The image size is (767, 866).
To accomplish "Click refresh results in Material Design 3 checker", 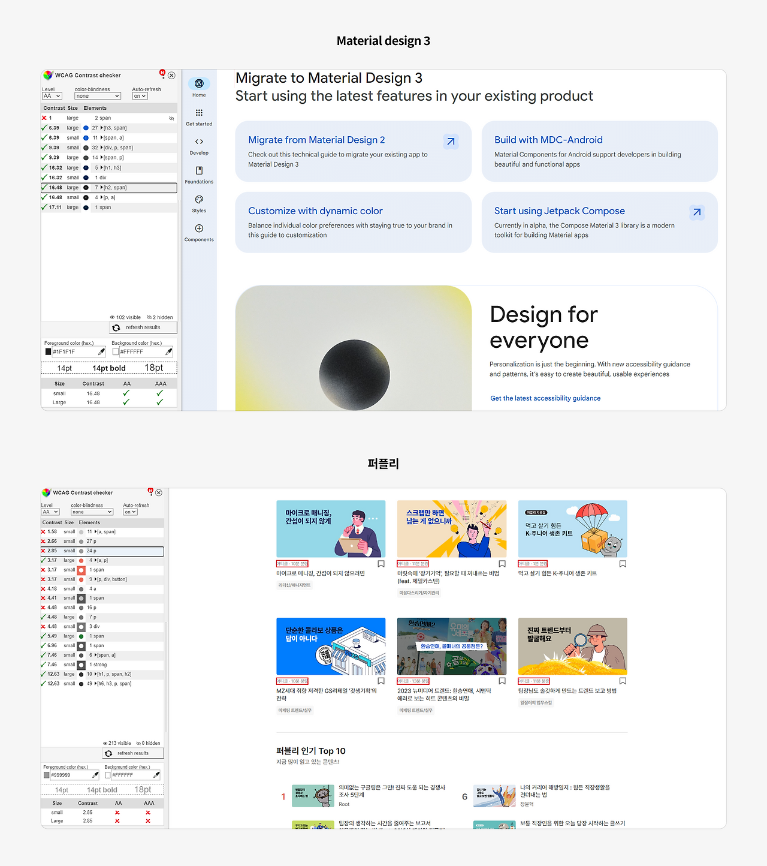I will 143,327.
